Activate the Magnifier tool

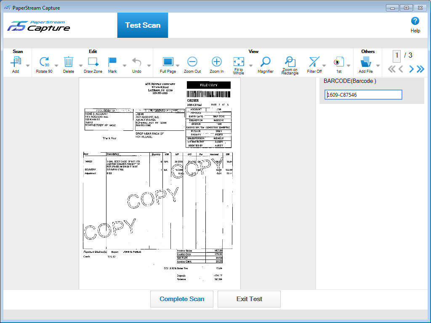click(265, 62)
